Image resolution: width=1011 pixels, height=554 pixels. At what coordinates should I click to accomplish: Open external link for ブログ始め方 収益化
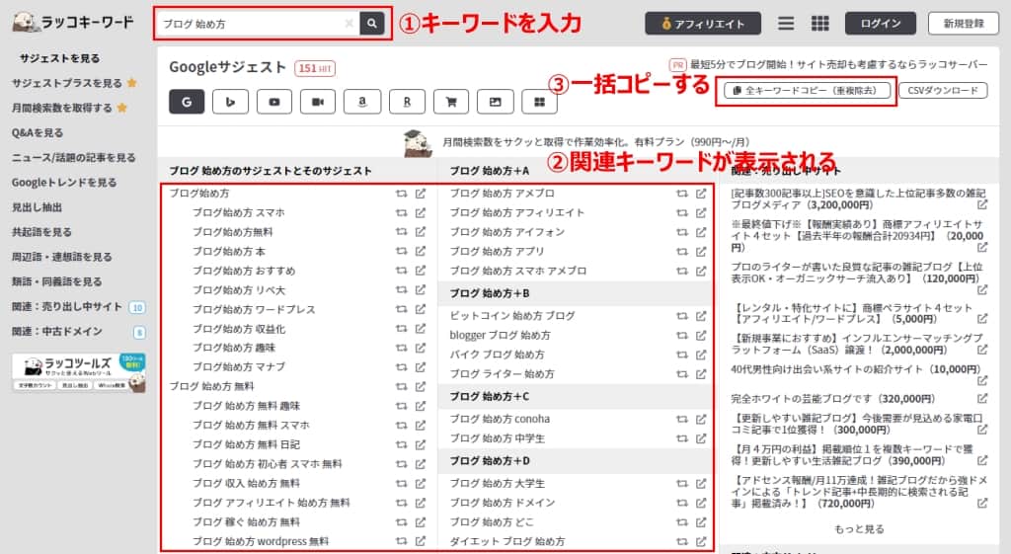(421, 328)
